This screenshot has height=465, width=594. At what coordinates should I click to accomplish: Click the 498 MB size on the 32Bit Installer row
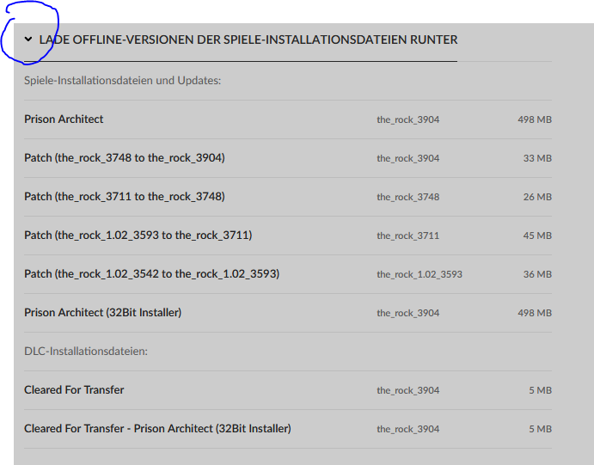pos(535,313)
